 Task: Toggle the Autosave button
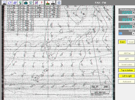click(127, 81)
